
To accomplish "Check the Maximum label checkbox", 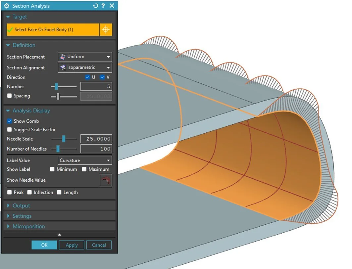I will point(84,169).
